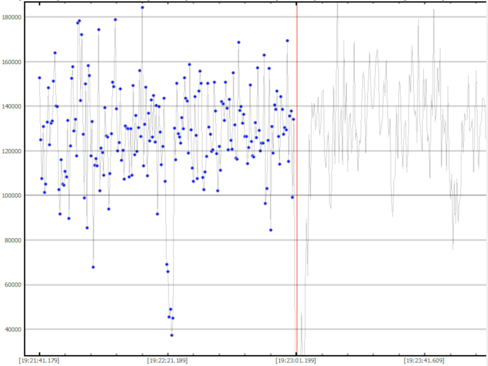The image size is (488, 366).
Task: Select the 40000 y-axis label
Action: pos(13,329)
